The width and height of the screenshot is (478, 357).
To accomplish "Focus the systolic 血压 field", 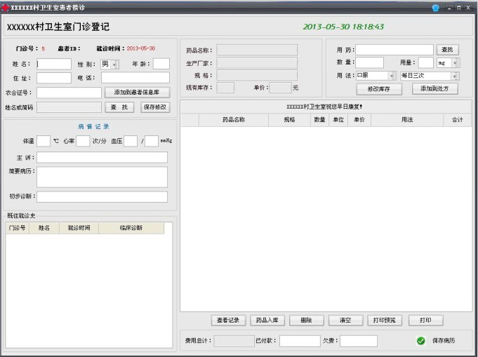I will pos(131,141).
